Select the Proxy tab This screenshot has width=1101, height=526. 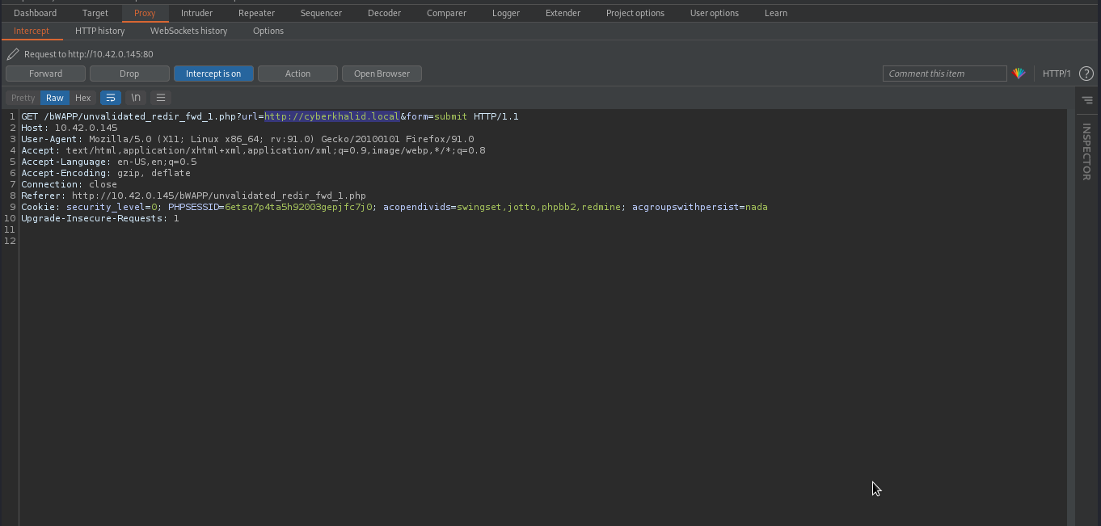coord(145,13)
